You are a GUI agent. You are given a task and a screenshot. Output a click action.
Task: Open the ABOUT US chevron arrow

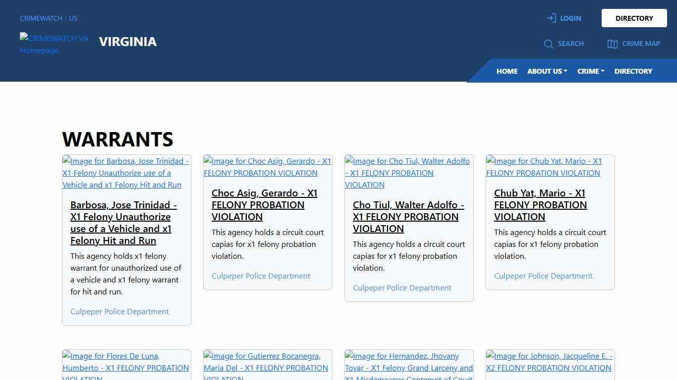566,71
